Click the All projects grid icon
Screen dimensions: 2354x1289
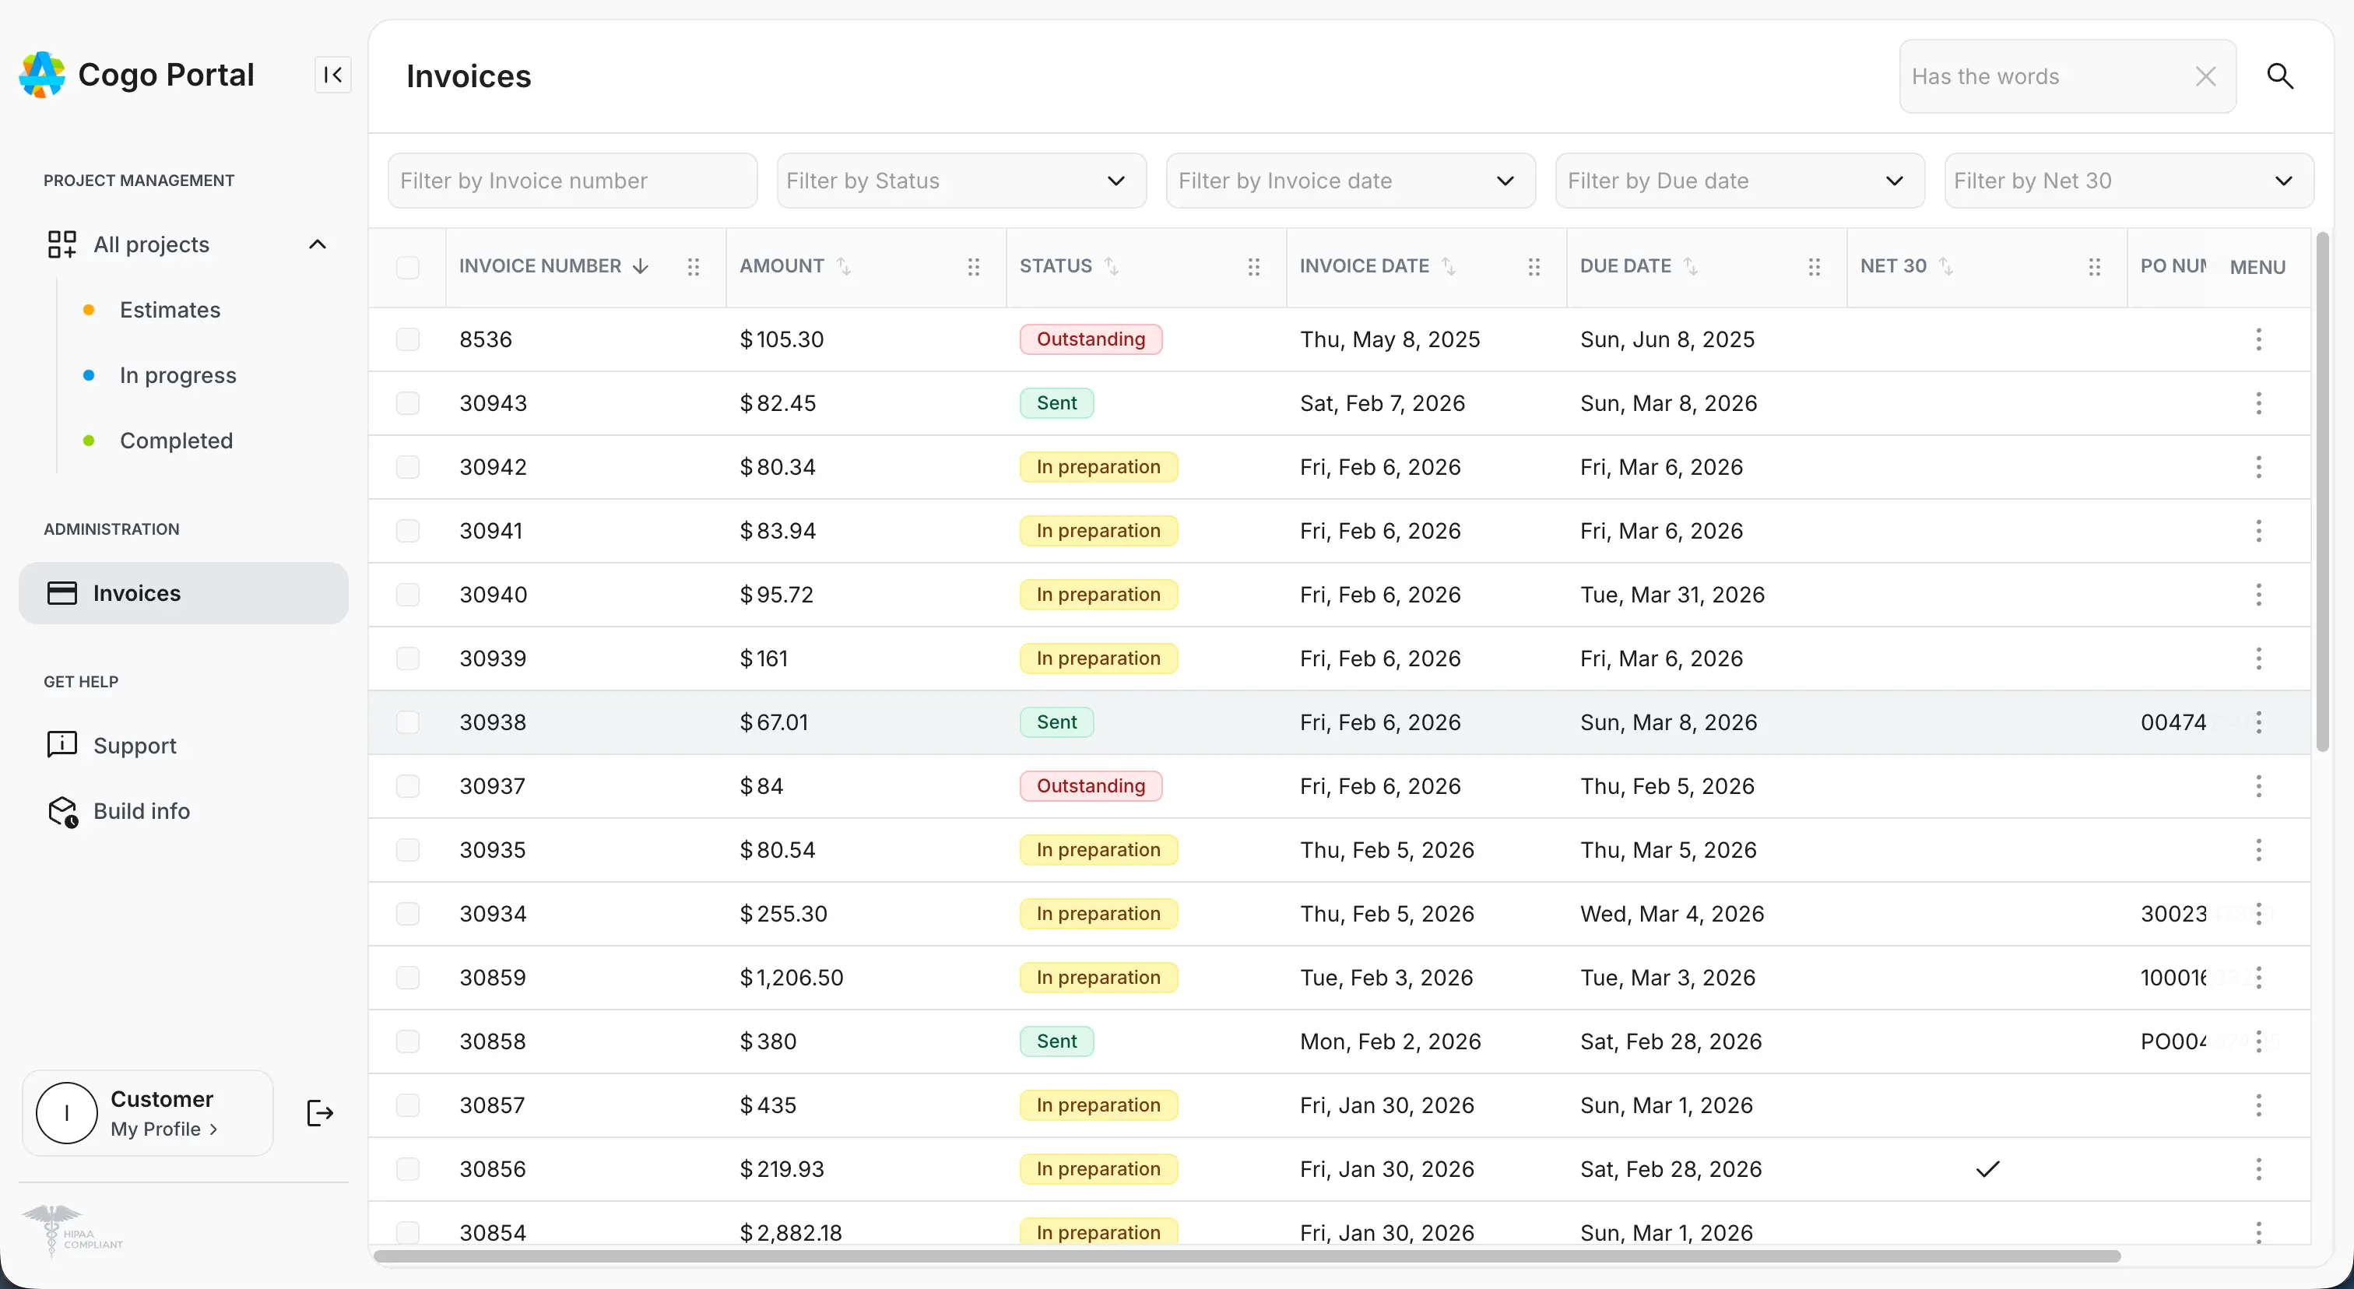pyautogui.click(x=62, y=244)
